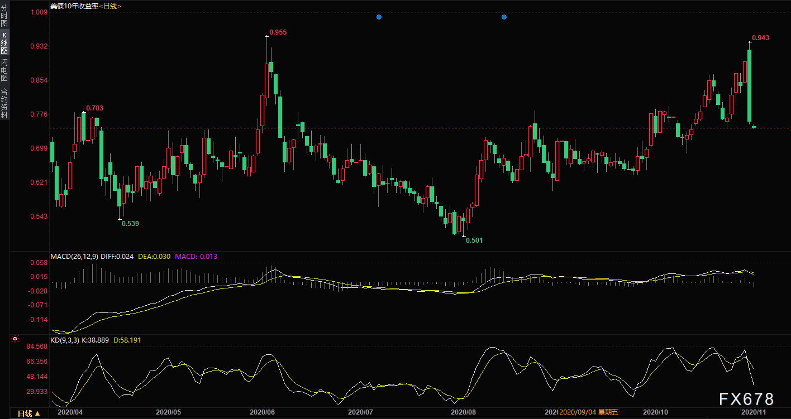
Task: Click the blue event dot above mid-August 2020
Action: pyautogui.click(x=504, y=17)
